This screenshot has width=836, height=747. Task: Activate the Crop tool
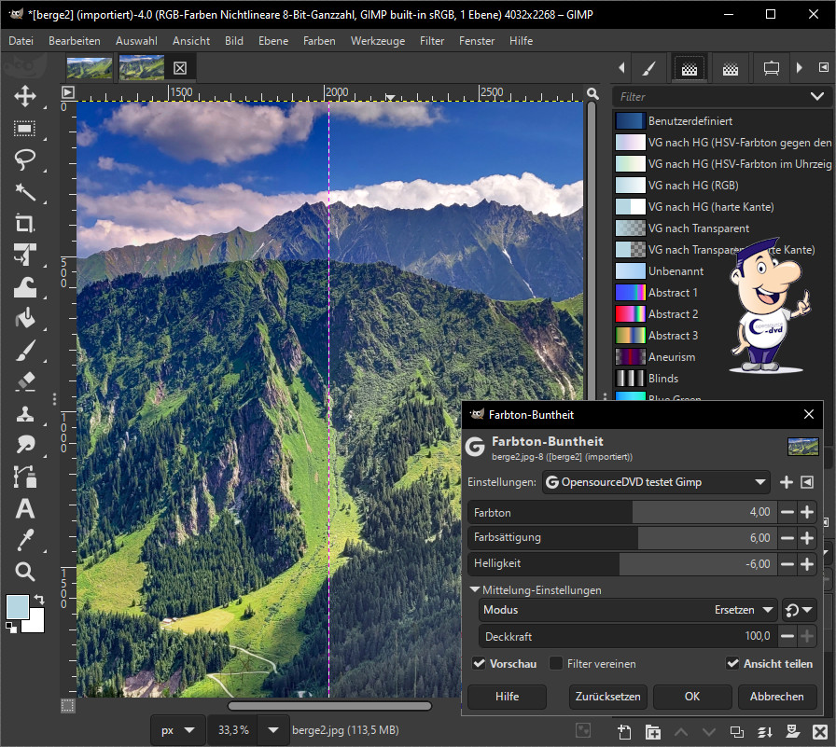coord(25,223)
